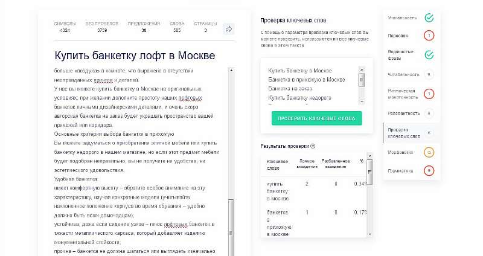Click the СТРАНИЦЫ count 3
This screenshot has height=256, width=483.
point(205,30)
